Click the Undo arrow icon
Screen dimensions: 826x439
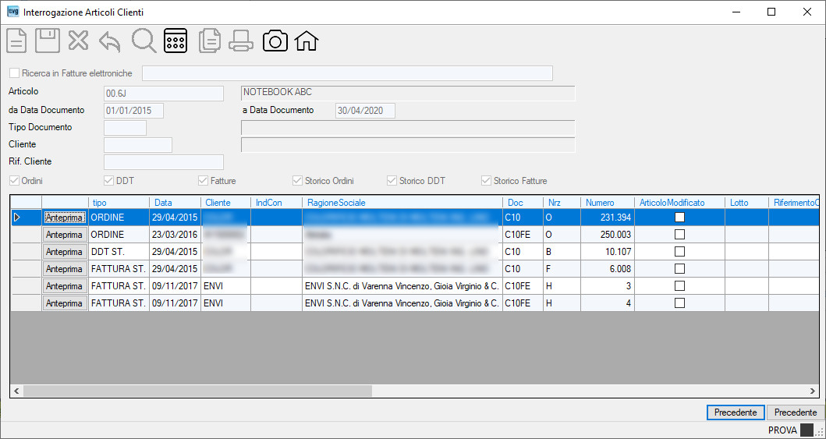pyautogui.click(x=109, y=41)
